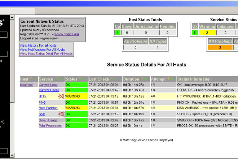Click OK status cell on PING row

[x=76, y=103]
